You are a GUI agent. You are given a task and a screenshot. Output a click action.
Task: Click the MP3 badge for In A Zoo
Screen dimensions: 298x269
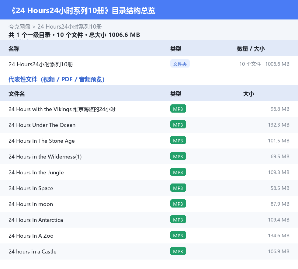pyautogui.click(x=178, y=235)
